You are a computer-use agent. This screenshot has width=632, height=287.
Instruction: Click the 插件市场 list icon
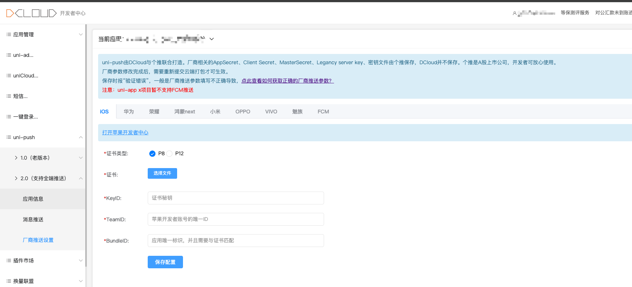coord(8,261)
